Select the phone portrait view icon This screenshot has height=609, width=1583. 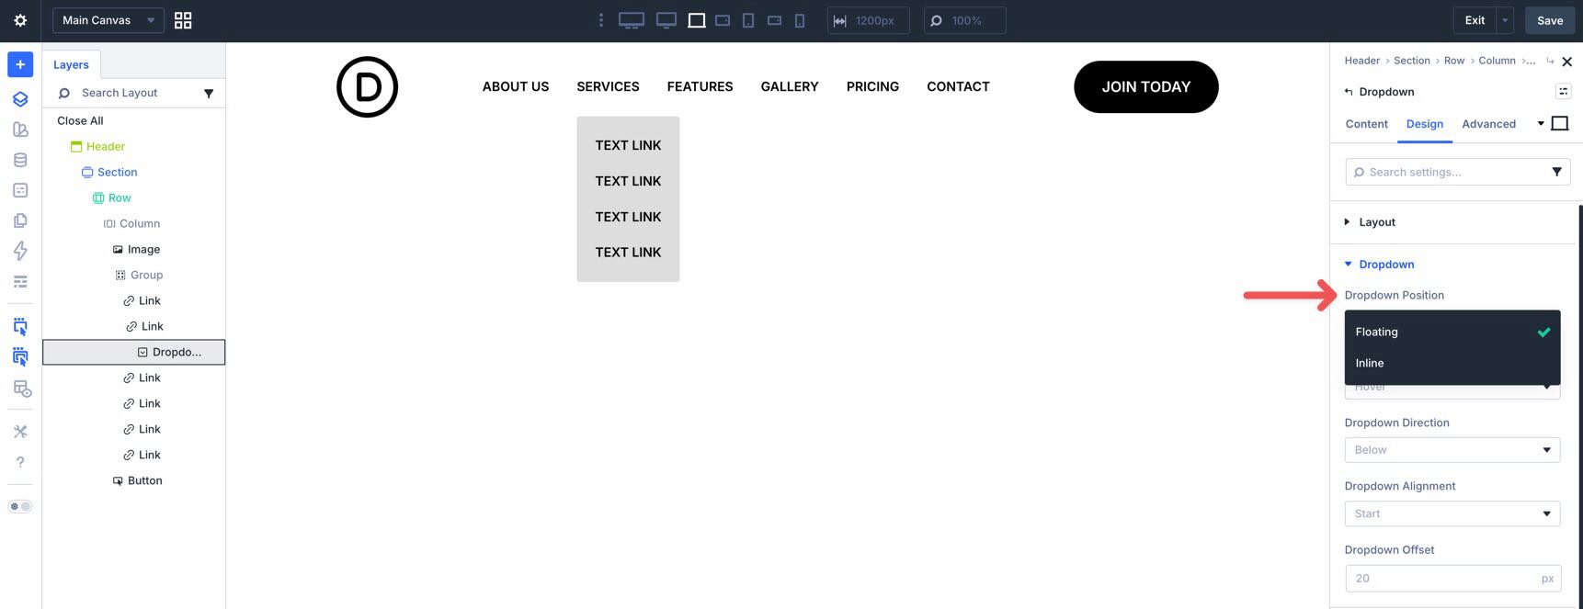(x=800, y=20)
